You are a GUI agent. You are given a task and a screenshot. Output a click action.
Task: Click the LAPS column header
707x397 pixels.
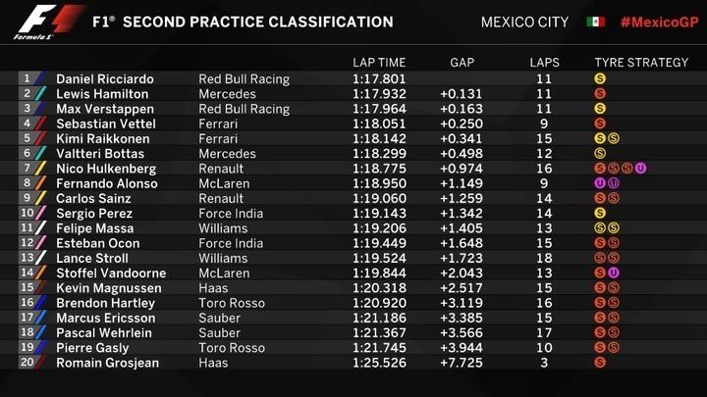coord(544,63)
